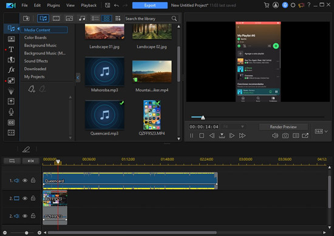Toggle visibility eye of track 2 video
This screenshot has height=236, width=334.
[x=25, y=198]
